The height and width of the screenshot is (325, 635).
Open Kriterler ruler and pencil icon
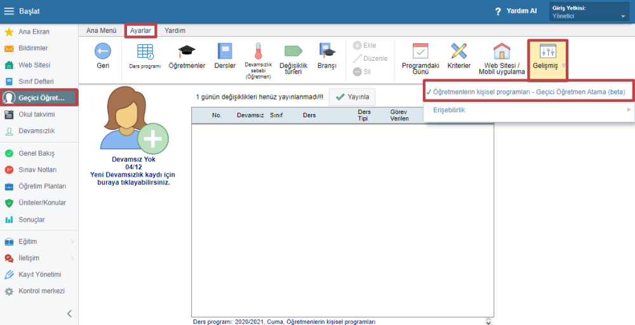459,51
